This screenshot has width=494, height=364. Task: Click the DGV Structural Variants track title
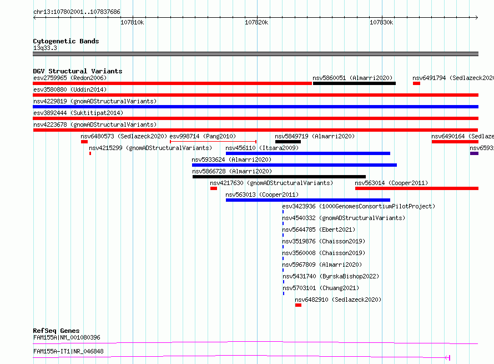[x=78, y=71]
